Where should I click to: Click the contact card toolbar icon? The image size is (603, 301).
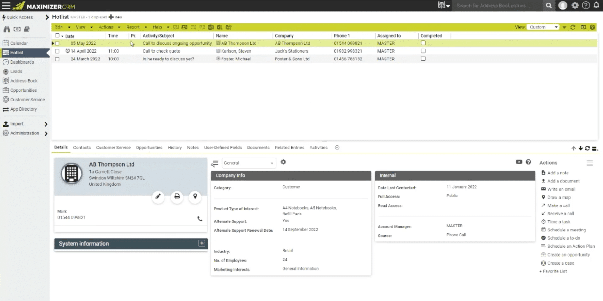click(184, 27)
